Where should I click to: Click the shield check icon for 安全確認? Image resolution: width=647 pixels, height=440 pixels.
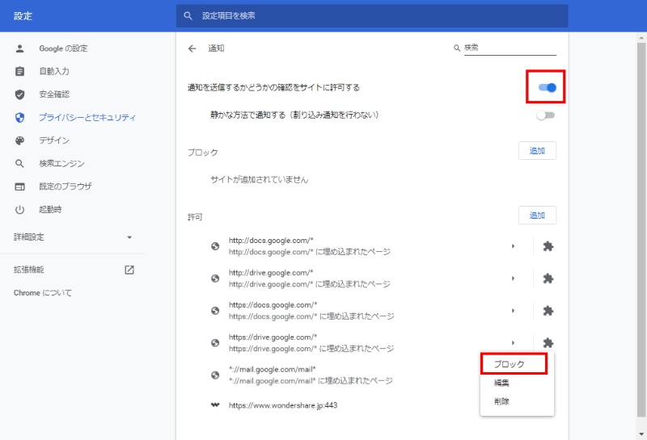pos(19,94)
